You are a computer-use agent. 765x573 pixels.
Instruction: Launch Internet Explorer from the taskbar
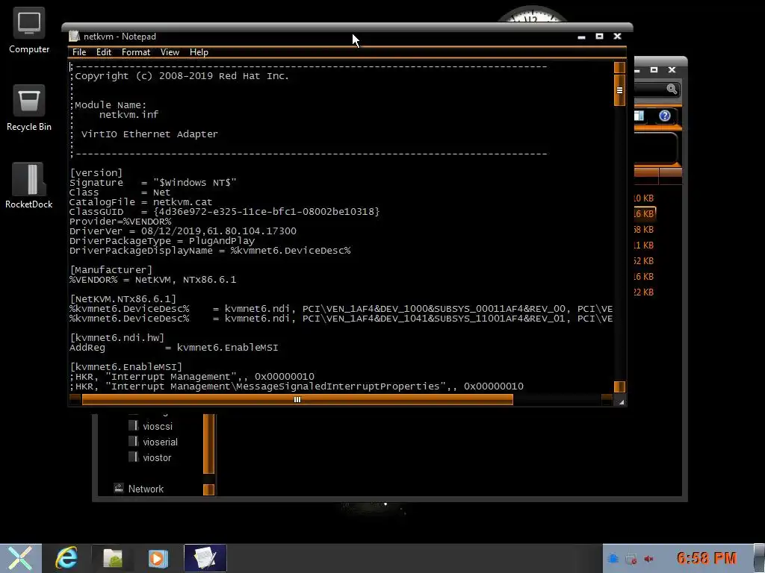coord(66,558)
